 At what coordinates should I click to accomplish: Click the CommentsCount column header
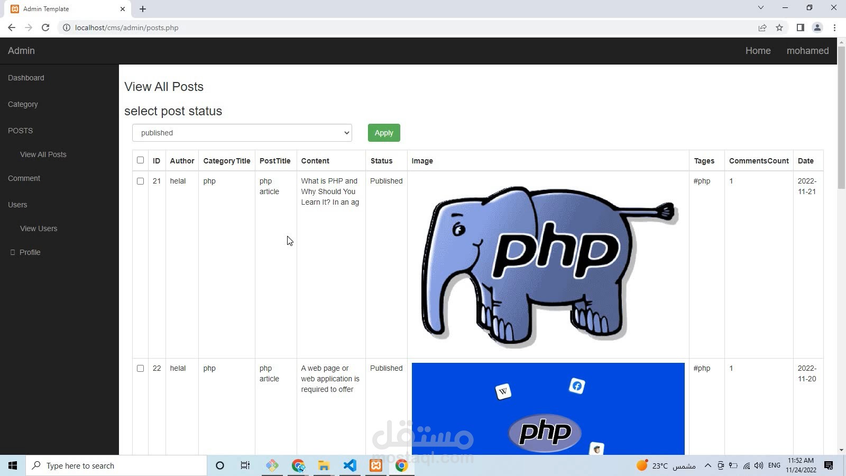(x=759, y=161)
